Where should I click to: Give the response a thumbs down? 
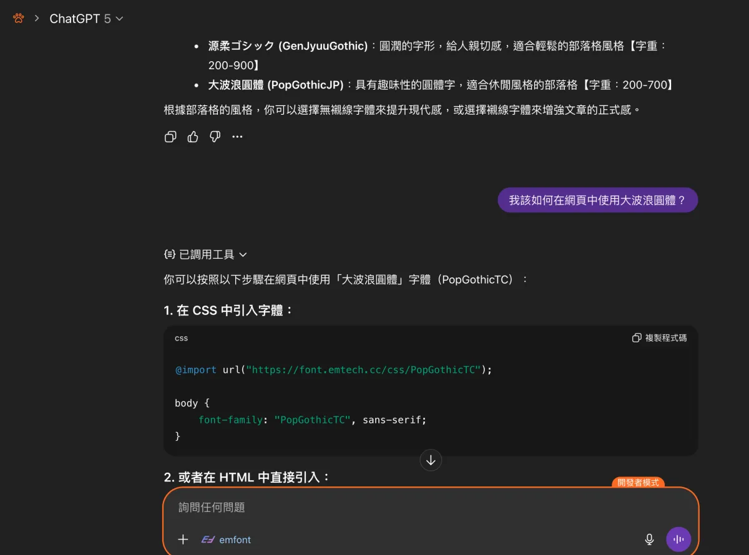[x=215, y=137]
